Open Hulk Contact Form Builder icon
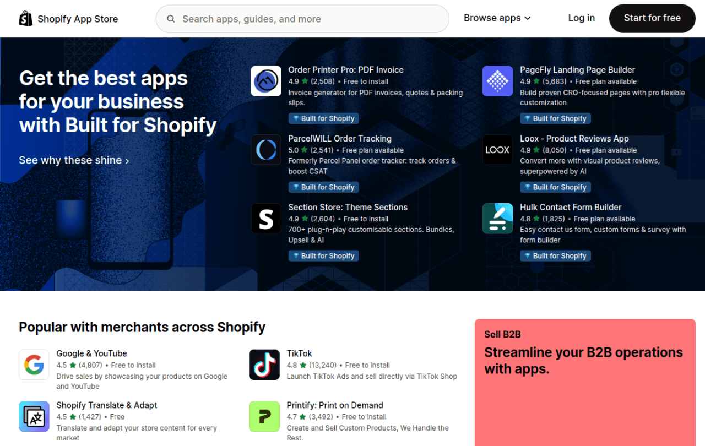Viewport: 705px width, 446px height. (x=497, y=219)
